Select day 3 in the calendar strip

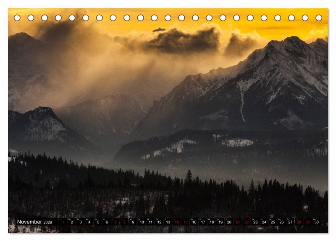click(81, 222)
